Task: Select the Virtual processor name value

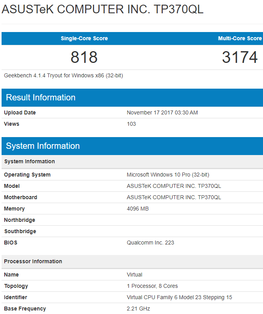Action: click(135, 275)
